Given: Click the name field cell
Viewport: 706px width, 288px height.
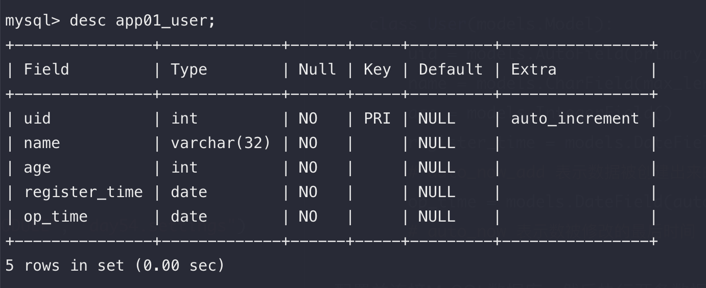Looking at the screenshot, I should [x=42, y=143].
